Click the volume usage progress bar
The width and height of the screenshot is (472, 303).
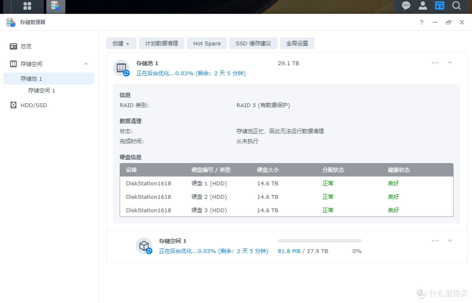pyautogui.click(x=319, y=241)
